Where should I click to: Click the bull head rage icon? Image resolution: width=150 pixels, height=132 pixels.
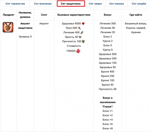coord(80,37)
